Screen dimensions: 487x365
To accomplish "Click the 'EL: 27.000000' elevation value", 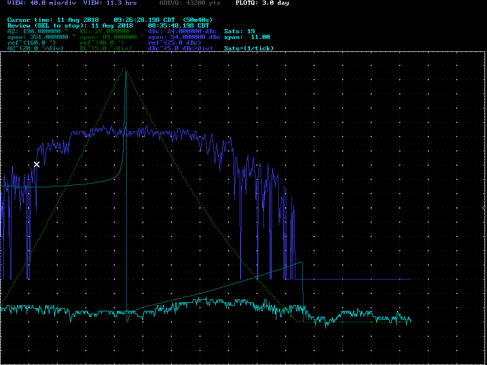I will click(x=108, y=31).
